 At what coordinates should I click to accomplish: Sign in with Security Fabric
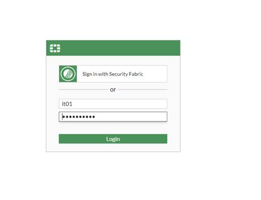(x=113, y=74)
